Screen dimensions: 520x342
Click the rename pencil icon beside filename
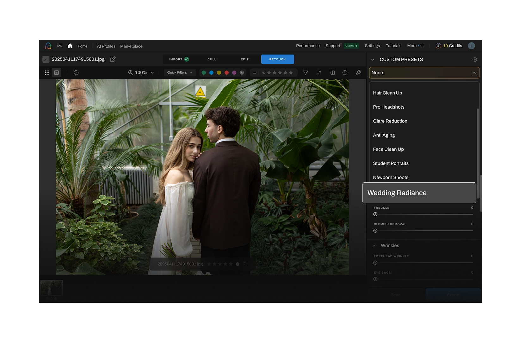click(113, 59)
